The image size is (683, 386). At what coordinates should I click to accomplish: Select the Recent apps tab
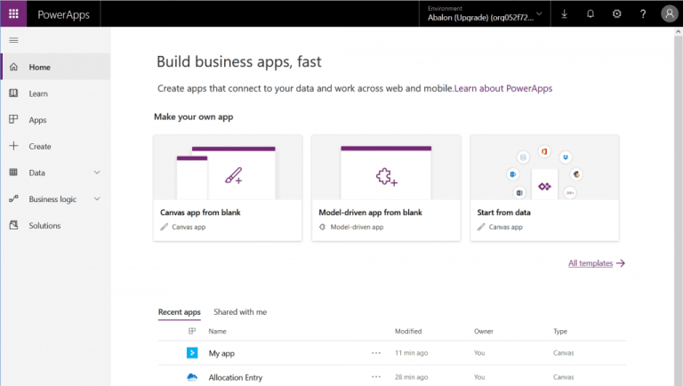179,312
